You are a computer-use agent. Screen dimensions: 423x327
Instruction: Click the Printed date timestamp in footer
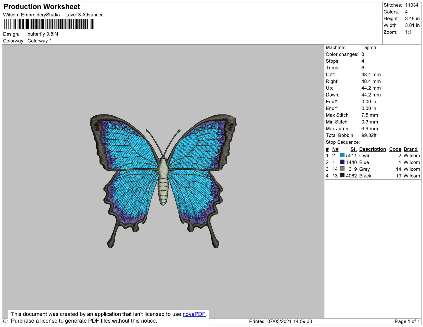[x=280, y=321]
